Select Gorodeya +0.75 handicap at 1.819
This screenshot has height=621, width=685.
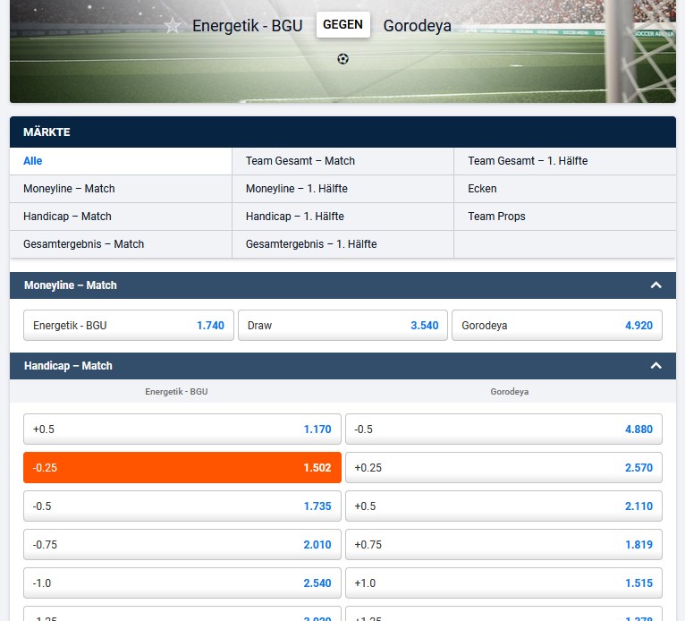[x=503, y=545]
